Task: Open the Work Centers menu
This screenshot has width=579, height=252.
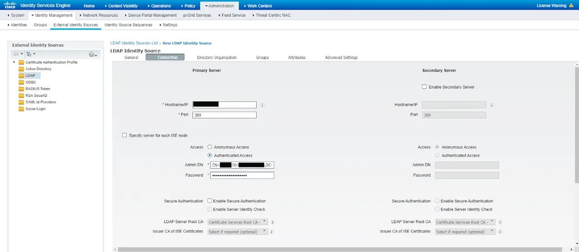Action: 258,6
